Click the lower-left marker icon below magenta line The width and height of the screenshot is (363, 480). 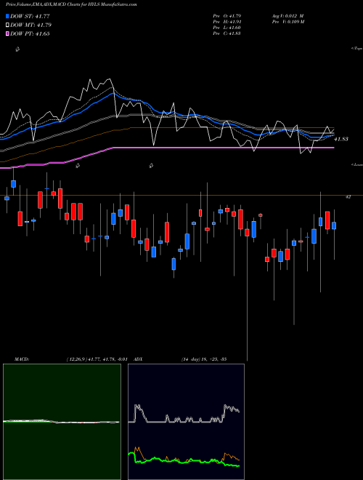[x=78, y=166]
